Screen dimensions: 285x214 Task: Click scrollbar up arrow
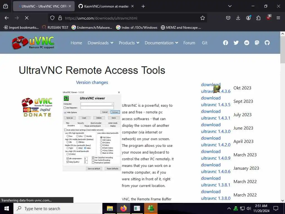[x=282, y=34]
